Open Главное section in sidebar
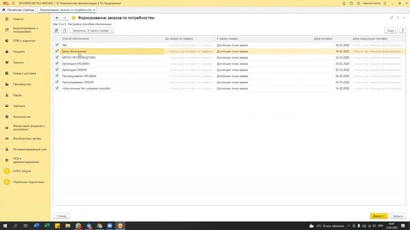Viewport: 410px width, 230px height. pos(19,19)
